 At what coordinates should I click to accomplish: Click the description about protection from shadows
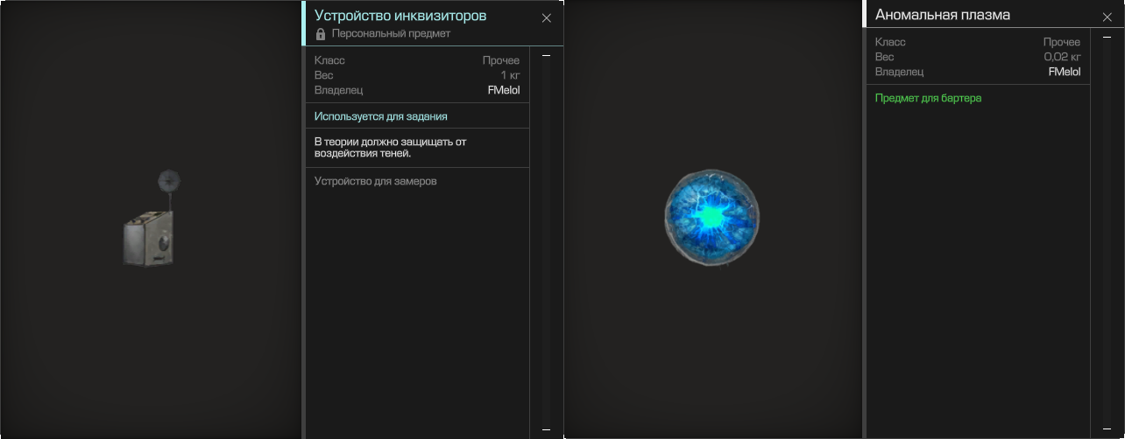coord(390,147)
